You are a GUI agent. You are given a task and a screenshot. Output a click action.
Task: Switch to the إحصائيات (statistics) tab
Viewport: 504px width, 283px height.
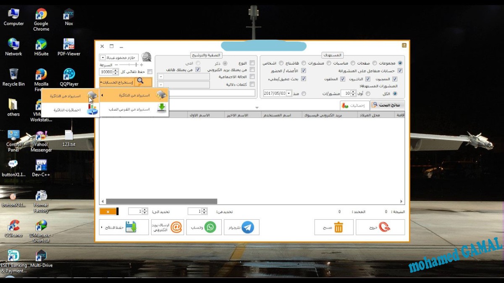pos(355,105)
